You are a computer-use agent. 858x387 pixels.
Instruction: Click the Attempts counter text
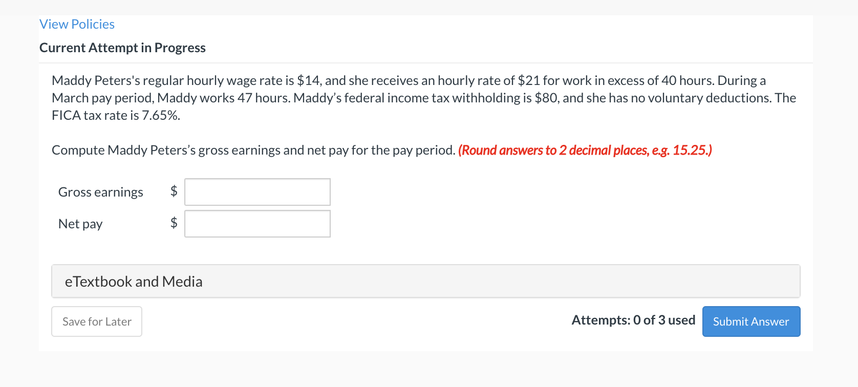click(x=633, y=320)
